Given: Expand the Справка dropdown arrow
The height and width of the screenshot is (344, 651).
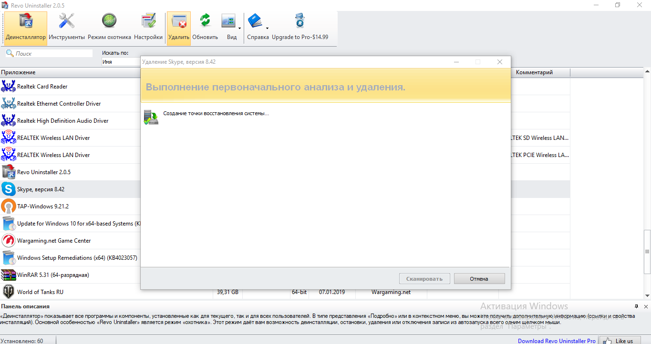Looking at the screenshot, I should pos(267,28).
